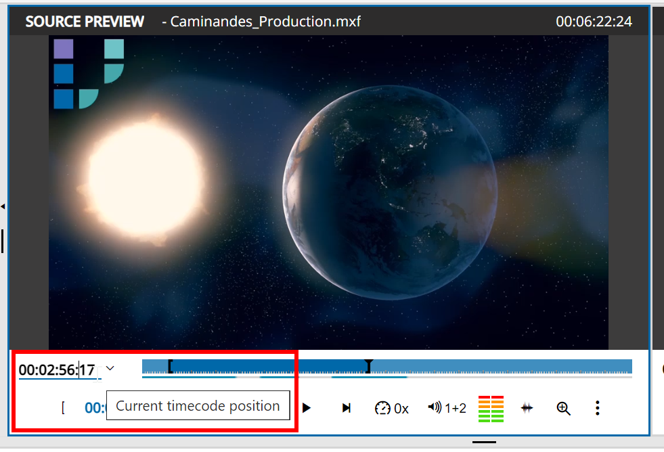Toggle the waveform display on
The width and height of the screenshot is (664, 452).
pyautogui.click(x=527, y=407)
